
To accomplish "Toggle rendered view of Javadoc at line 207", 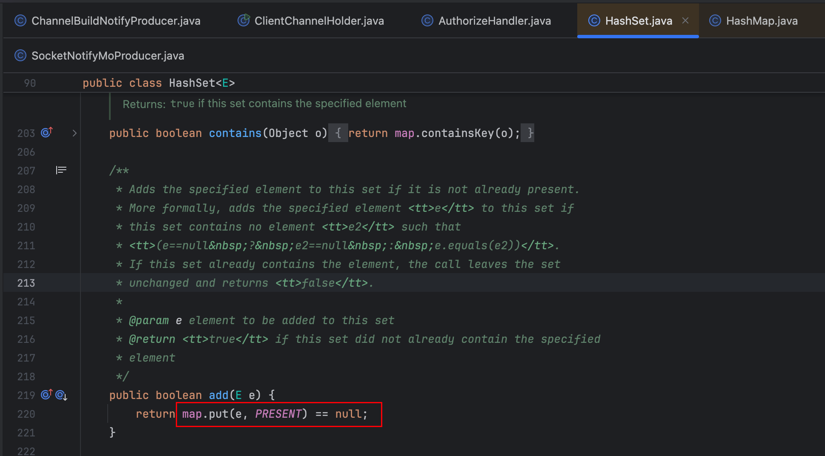I will point(61,170).
